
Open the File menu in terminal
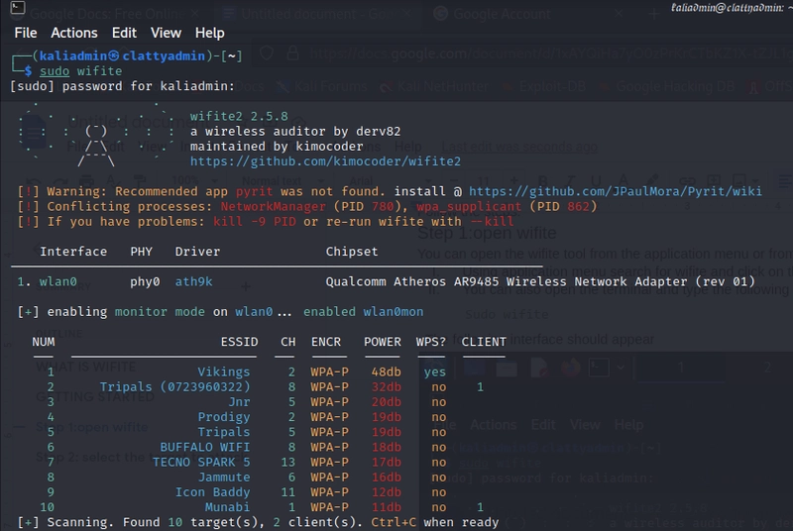click(26, 33)
